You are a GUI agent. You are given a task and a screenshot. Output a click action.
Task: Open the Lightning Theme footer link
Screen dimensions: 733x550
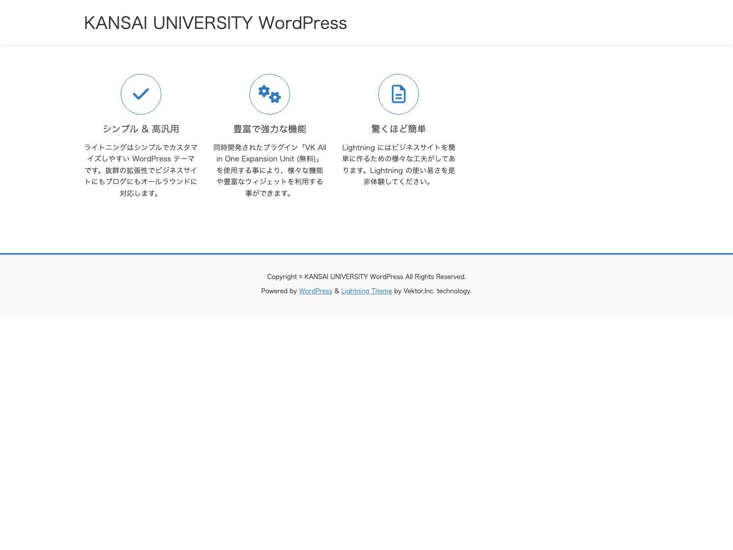[x=366, y=291]
